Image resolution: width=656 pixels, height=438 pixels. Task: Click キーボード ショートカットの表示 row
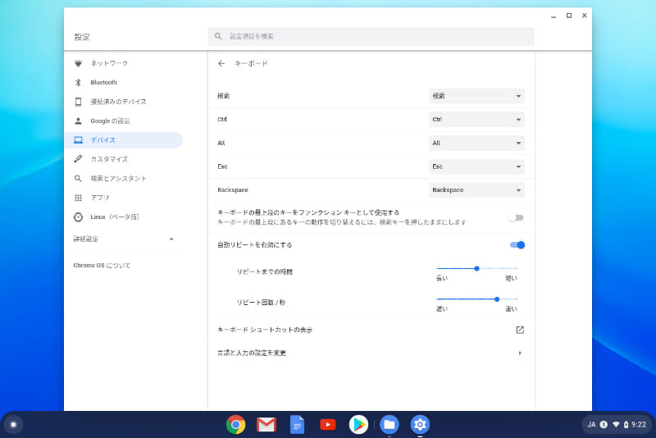tap(371, 330)
